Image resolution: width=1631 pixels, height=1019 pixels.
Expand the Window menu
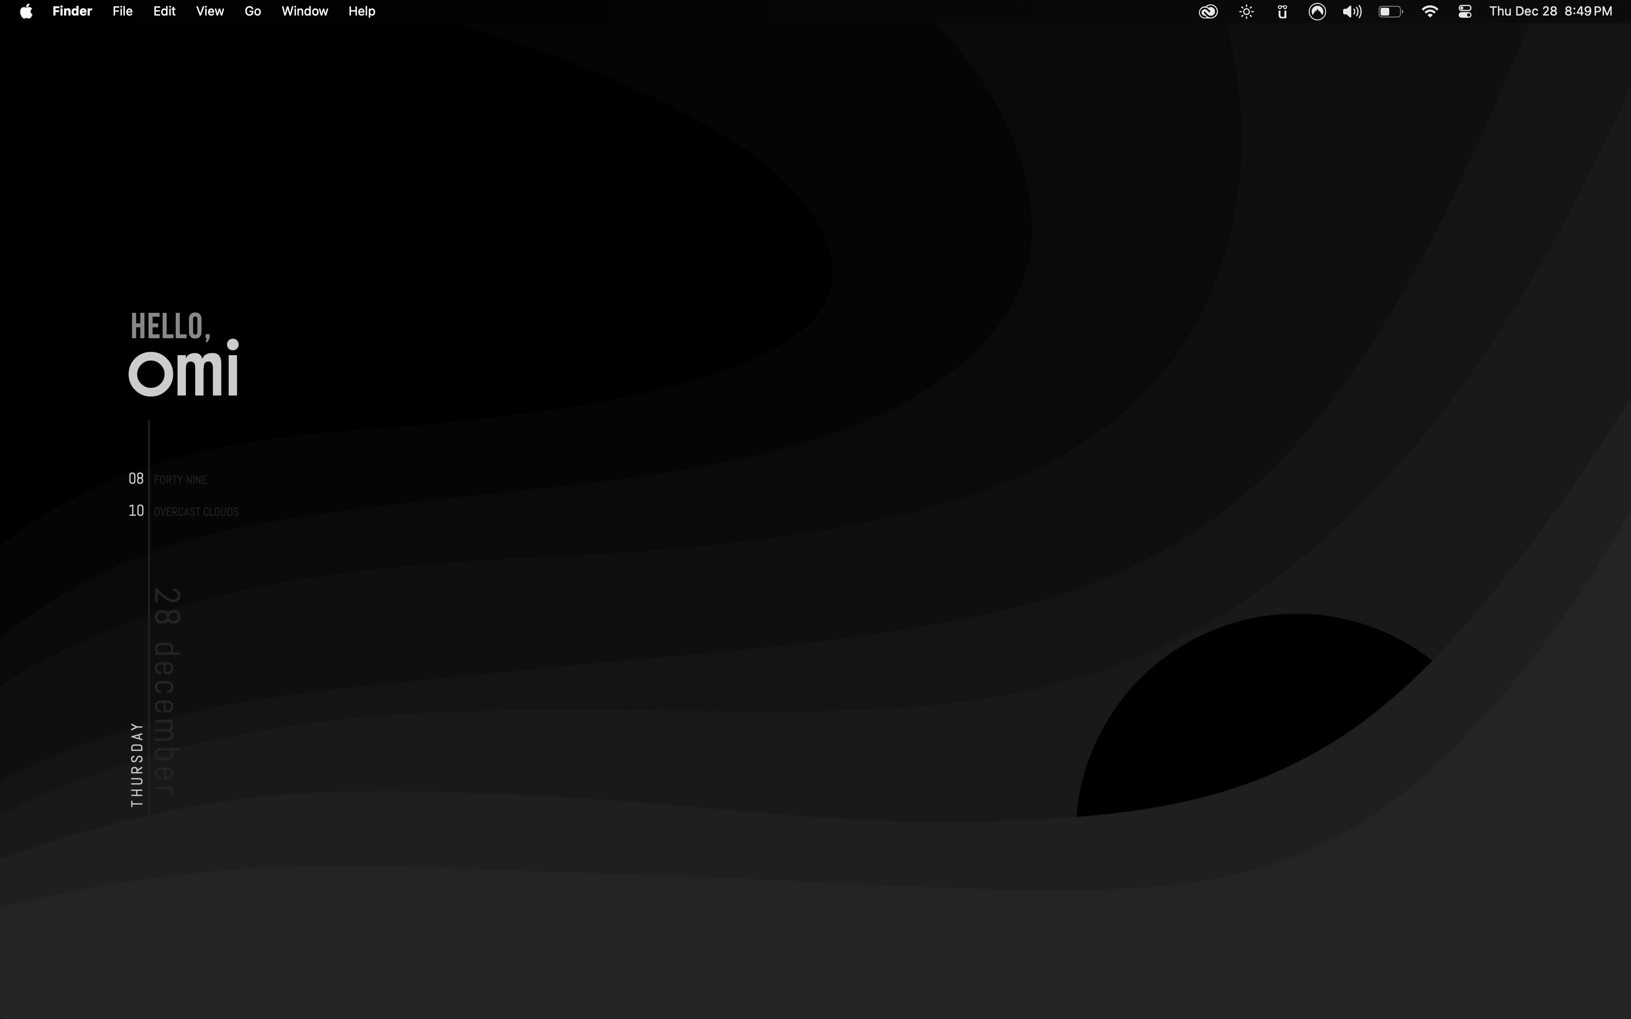click(305, 12)
